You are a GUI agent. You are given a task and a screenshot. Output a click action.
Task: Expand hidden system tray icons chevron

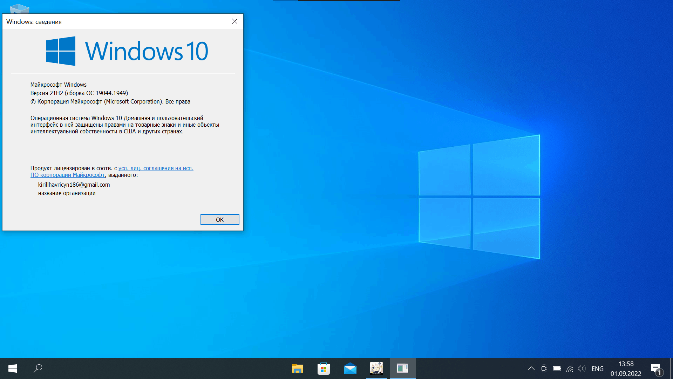click(x=531, y=368)
